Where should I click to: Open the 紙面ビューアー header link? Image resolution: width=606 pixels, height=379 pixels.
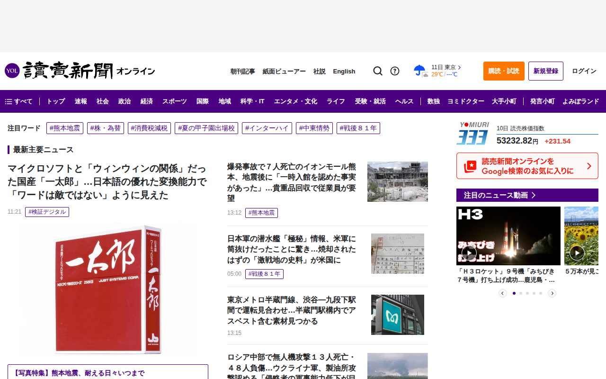(x=284, y=72)
